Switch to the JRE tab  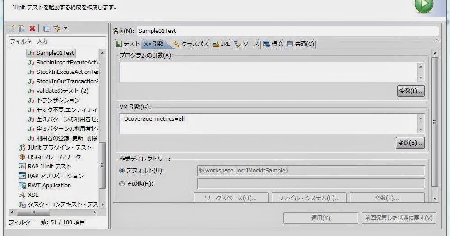click(x=221, y=44)
